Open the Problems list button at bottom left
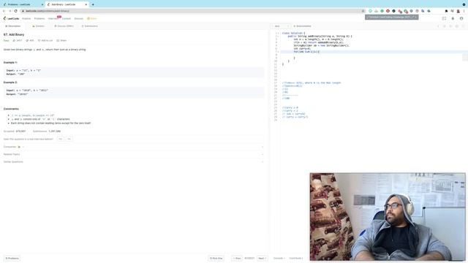The height and width of the screenshot is (263, 468). coord(12,258)
